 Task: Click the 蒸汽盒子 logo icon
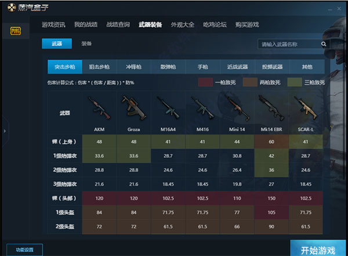(12, 8)
